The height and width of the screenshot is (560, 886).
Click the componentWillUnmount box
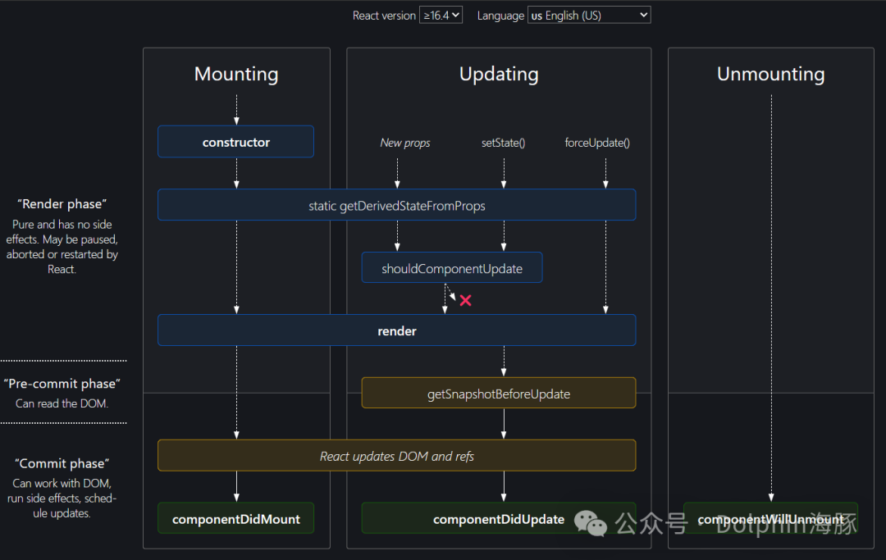pos(770,518)
